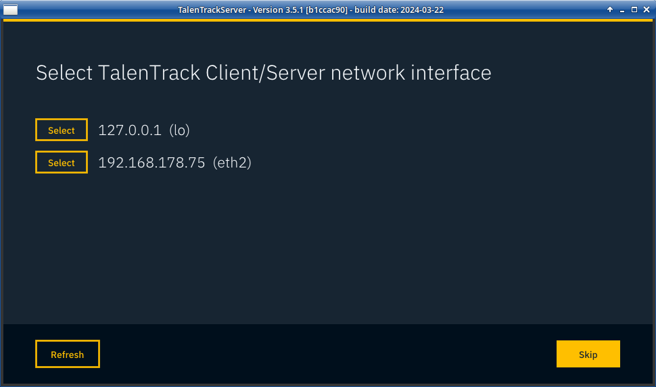Screen dimensions: 656x387
Task: Click the yellow bar below the title bar
Action: (328, 20)
